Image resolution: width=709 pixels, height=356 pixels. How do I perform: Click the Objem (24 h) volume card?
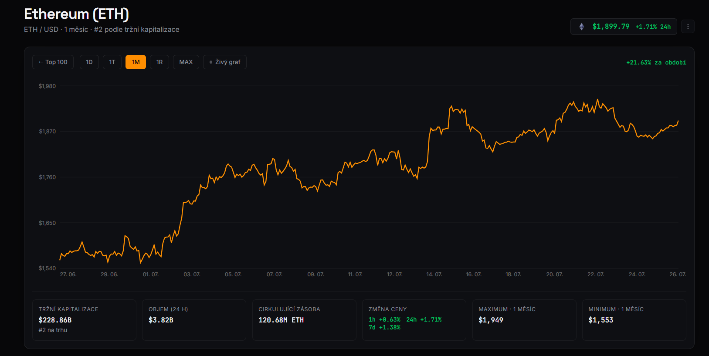(x=194, y=320)
